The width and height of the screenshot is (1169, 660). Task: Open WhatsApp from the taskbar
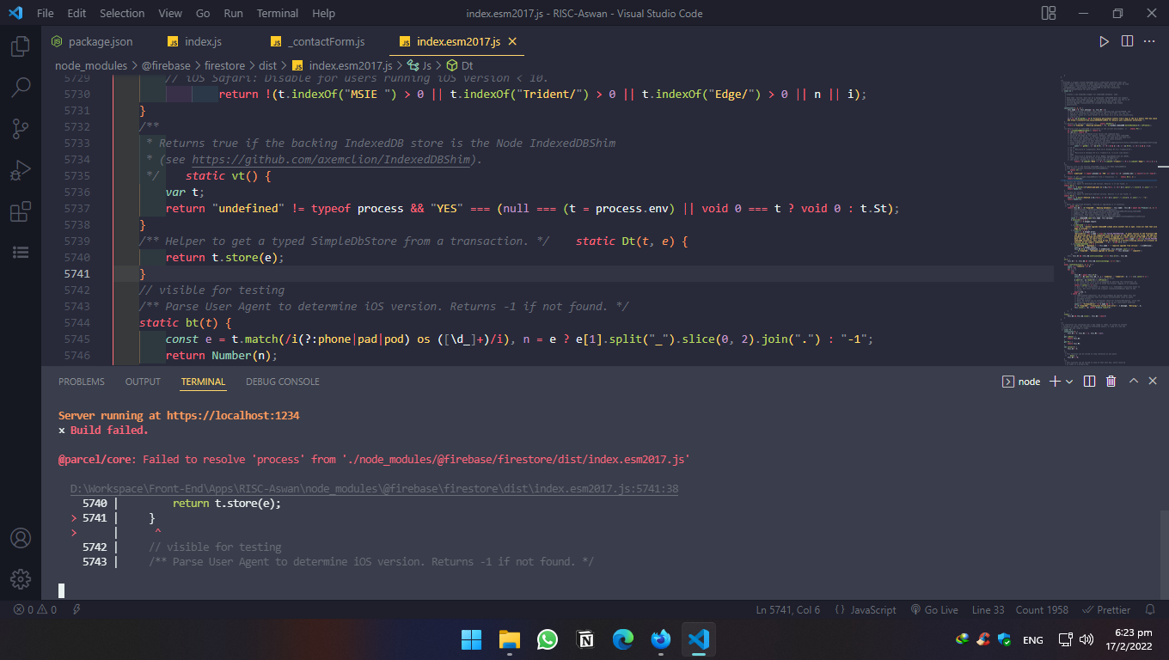click(548, 639)
